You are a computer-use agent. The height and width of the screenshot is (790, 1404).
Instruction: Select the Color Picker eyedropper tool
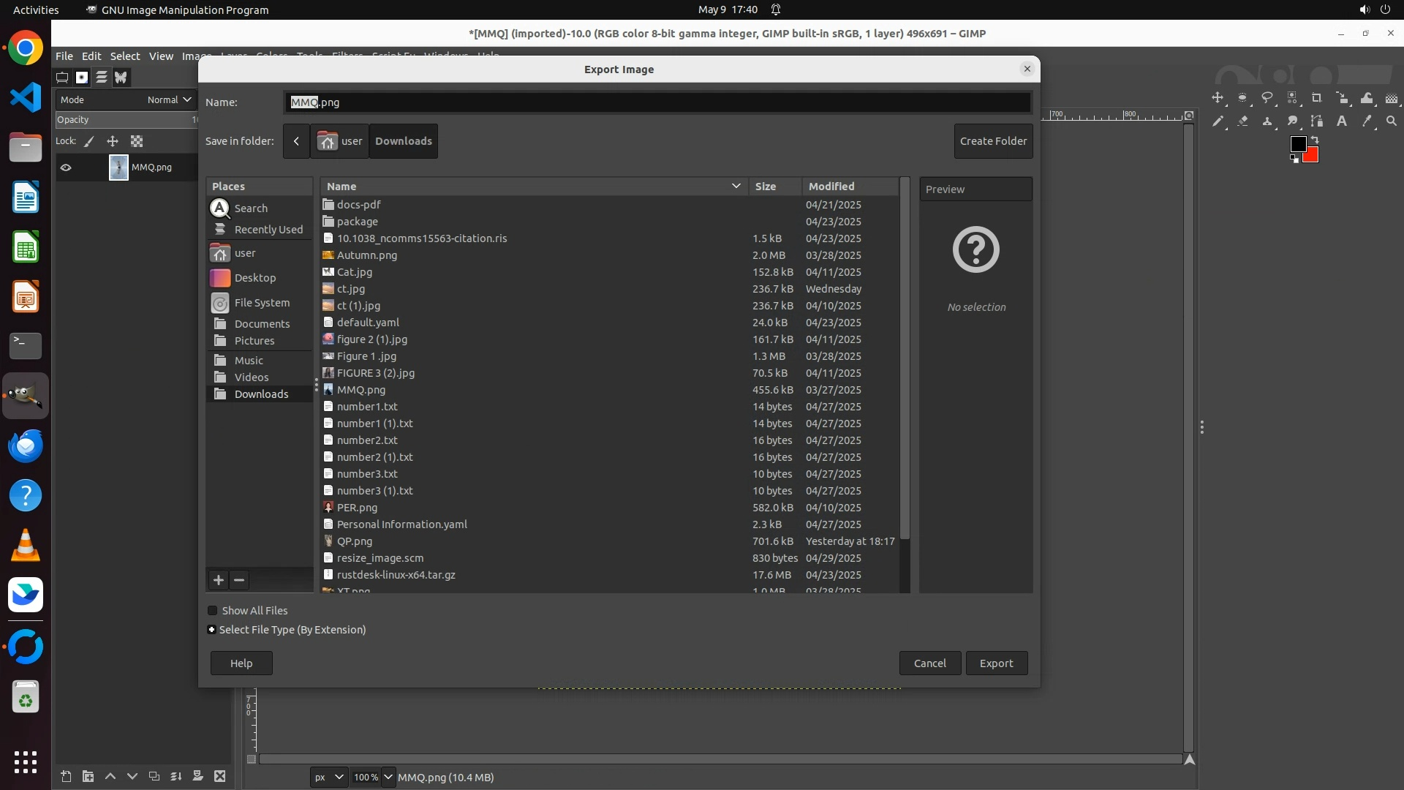[x=1367, y=121]
